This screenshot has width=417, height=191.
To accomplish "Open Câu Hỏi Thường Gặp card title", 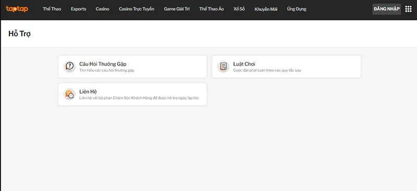I will pyautogui.click(x=103, y=64).
